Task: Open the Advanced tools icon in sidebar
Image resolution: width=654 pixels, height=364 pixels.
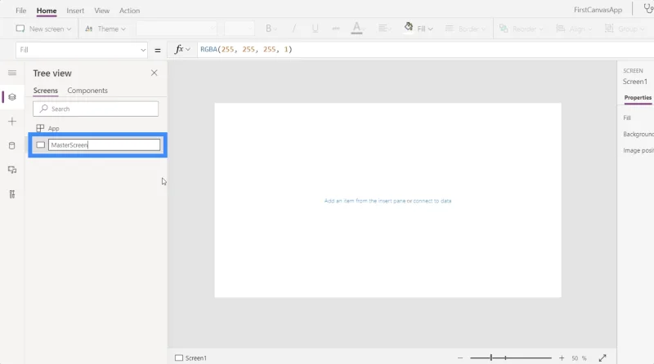Action: (12, 194)
